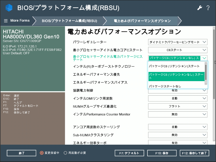The width and height of the screenshot is (216, 162).
Task: Click the 協調電力制御 label
Action: pos(83,90)
